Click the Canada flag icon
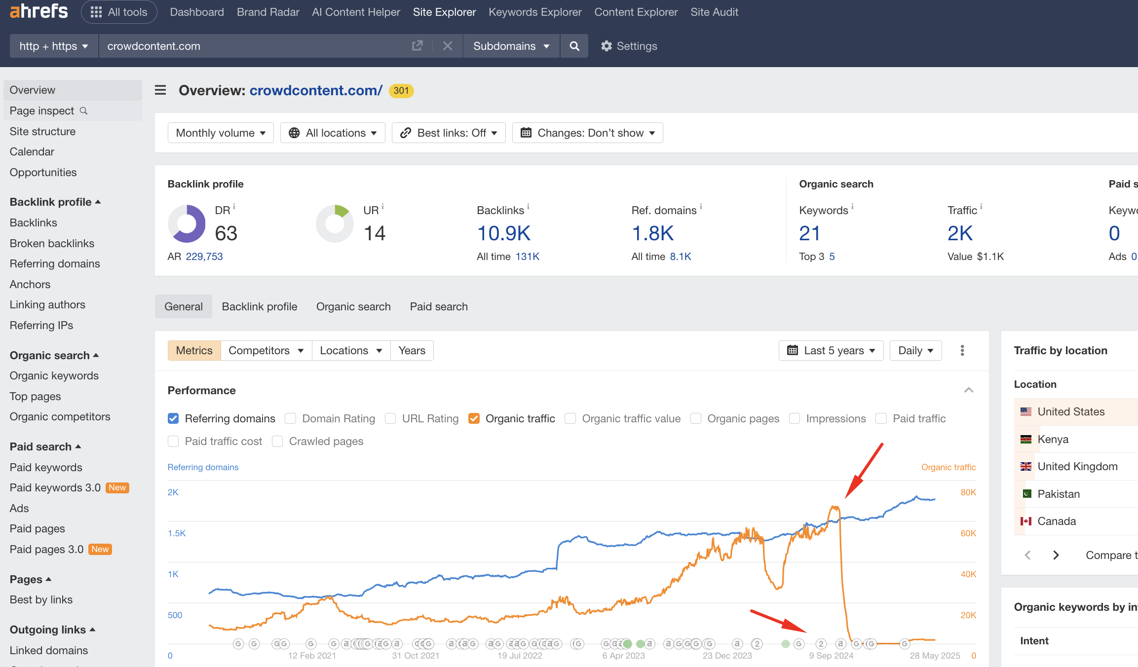The height and width of the screenshot is (667, 1138). pyautogui.click(x=1026, y=521)
